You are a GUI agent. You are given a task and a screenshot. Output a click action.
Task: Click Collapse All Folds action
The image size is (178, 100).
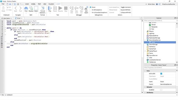click(x=126, y=12)
